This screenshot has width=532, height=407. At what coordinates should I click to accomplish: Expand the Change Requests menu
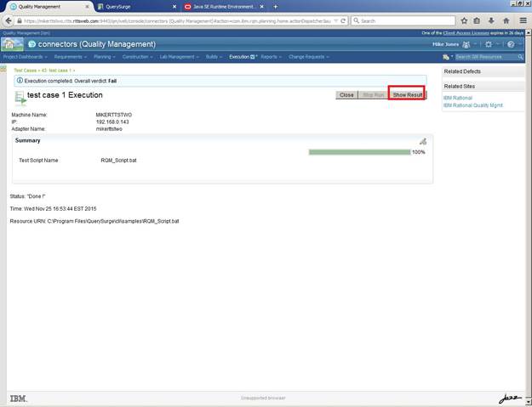(x=309, y=57)
